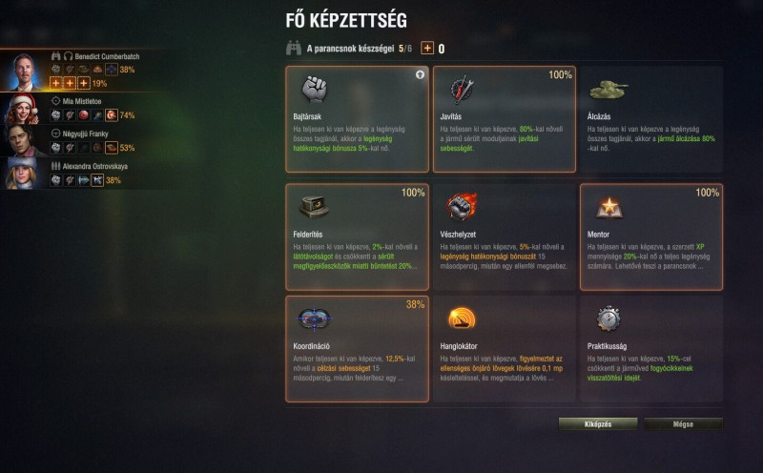The image size is (763, 473).
Task: Select the Bajtársak fist skill icon
Action: (x=314, y=89)
